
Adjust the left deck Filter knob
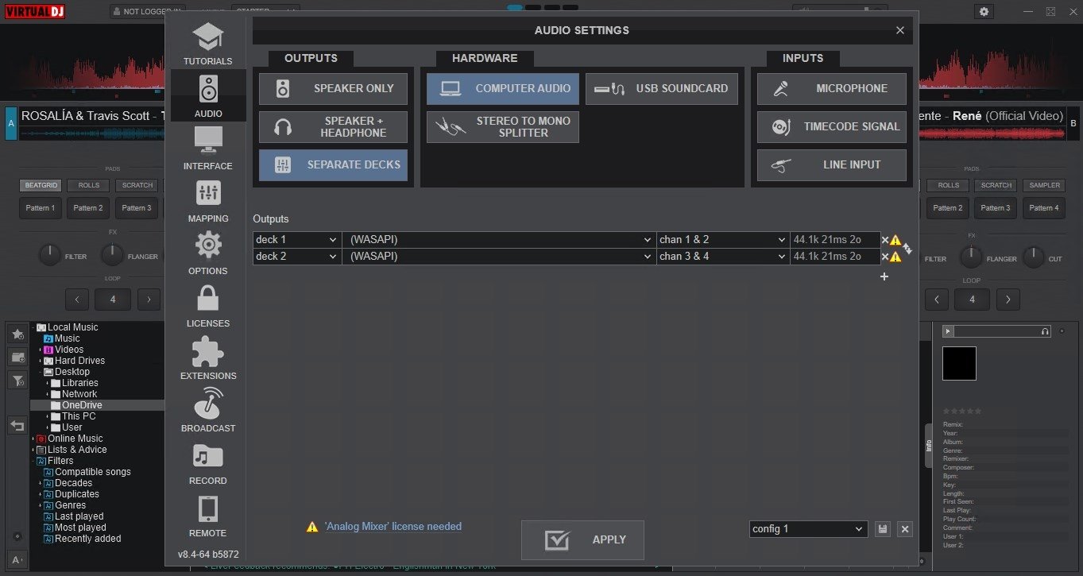49,257
